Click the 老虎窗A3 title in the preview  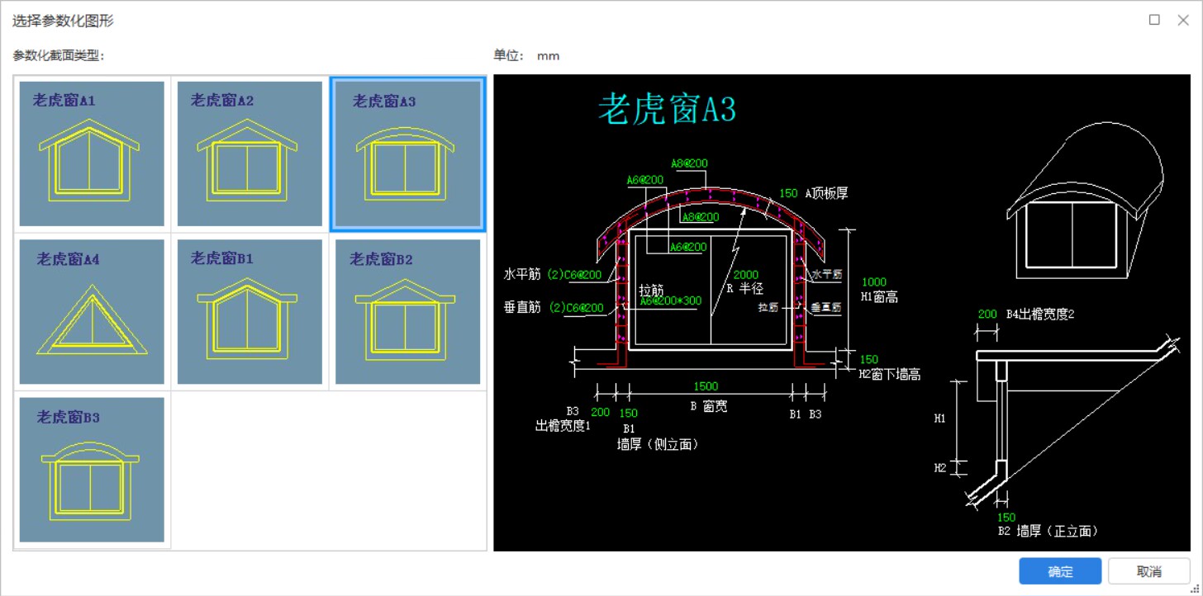click(x=667, y=110)
